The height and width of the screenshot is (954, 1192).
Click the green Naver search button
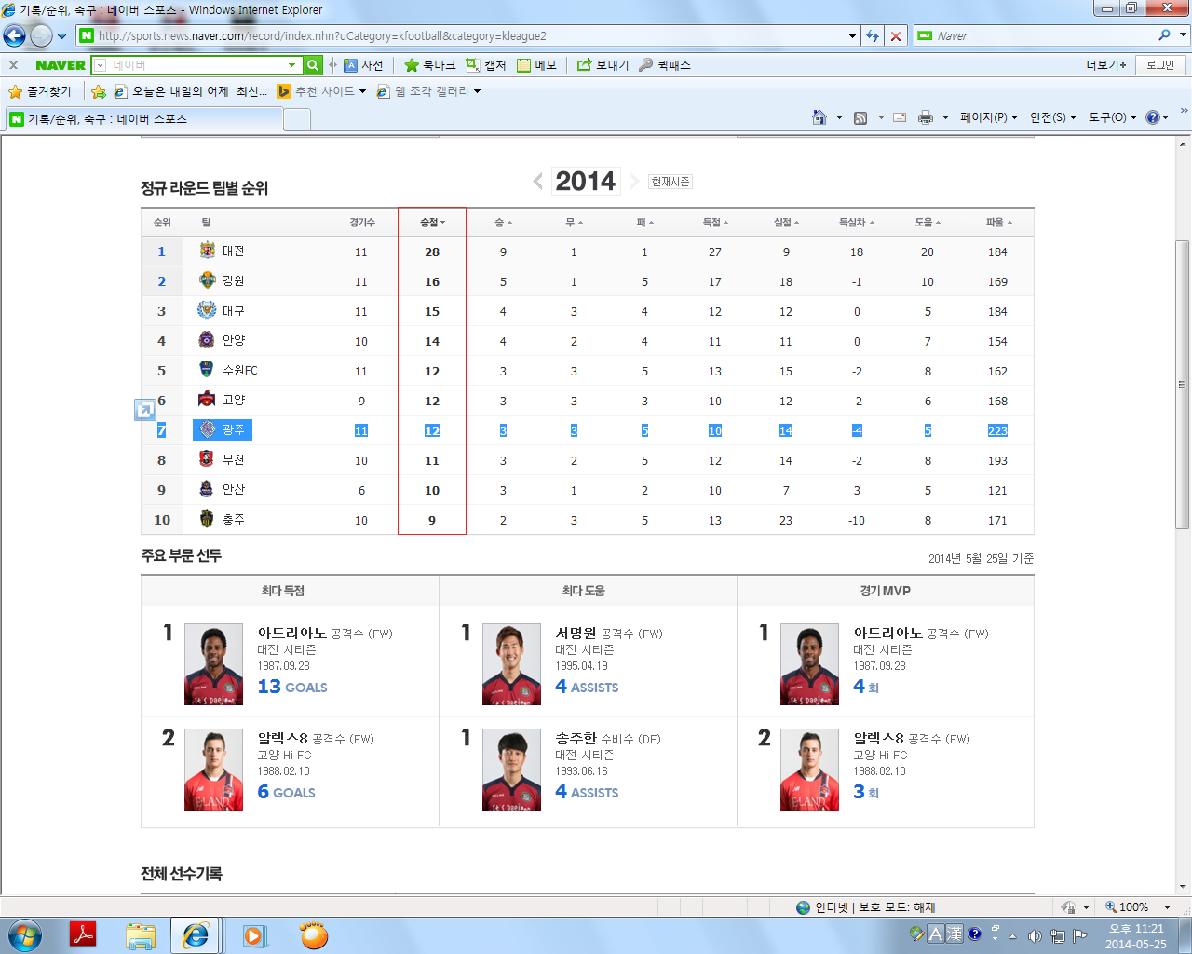click(311, 65)
